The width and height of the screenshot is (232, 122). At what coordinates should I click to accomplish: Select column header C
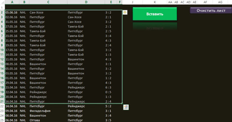48,2
